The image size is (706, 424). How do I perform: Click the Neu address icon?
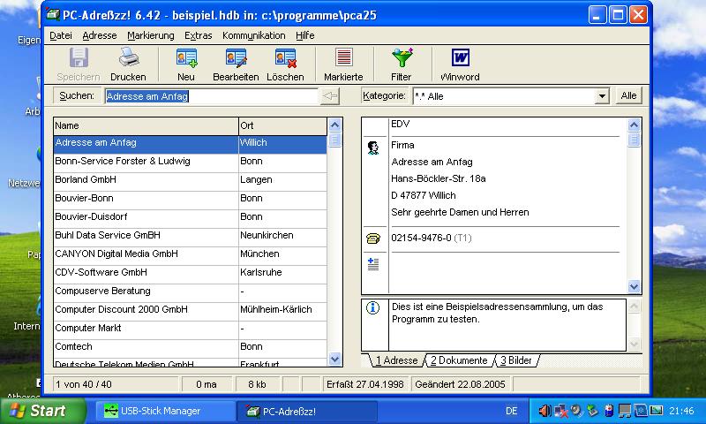(x=186, y=58)
